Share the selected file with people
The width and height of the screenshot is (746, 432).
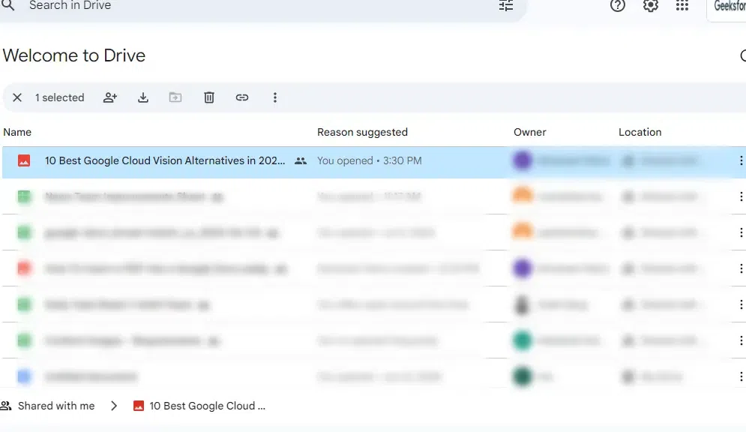[x=110, y=97]
